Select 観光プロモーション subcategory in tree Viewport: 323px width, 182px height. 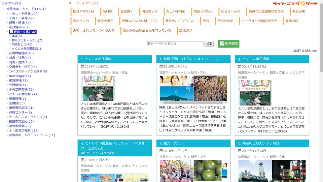[27, 40]
